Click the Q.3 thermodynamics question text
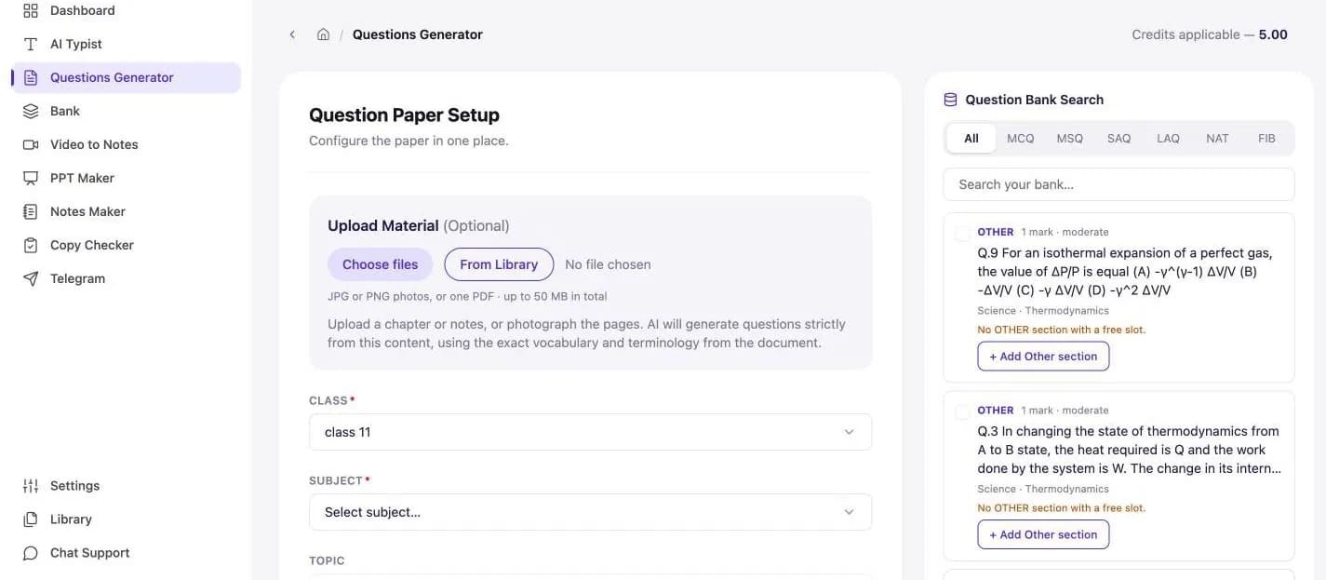 1129,450
